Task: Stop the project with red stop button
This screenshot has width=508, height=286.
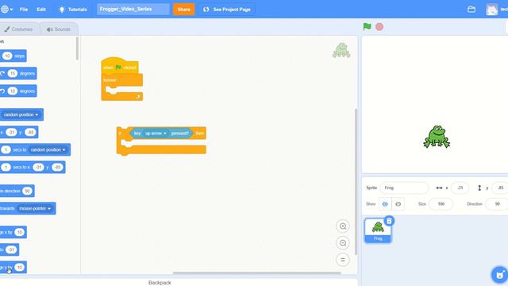Action: pyautogui.click(x=379, y=26)
